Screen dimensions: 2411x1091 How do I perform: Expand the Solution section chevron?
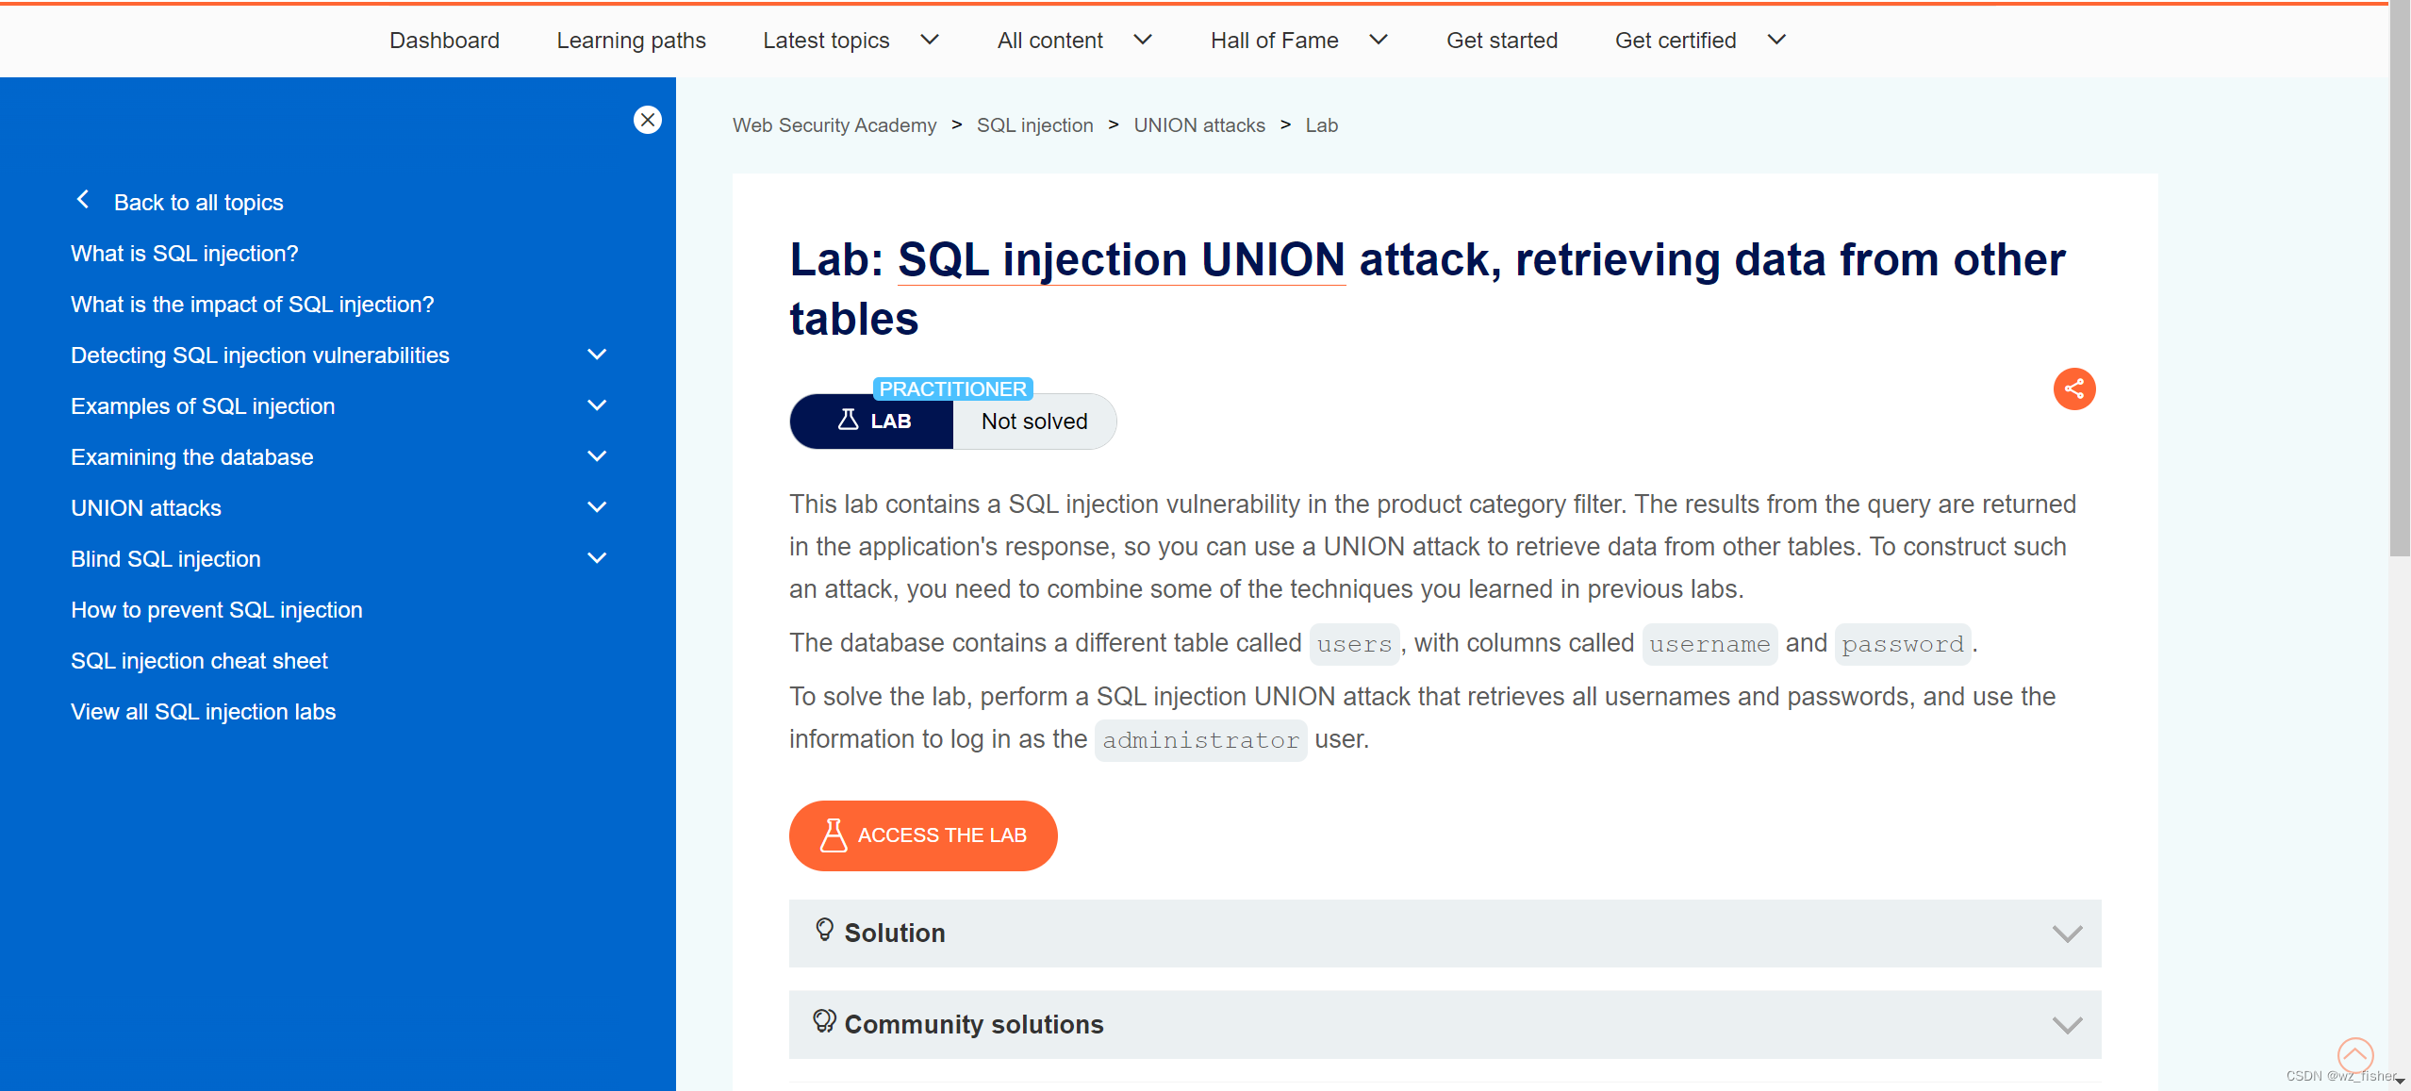pyautogui.click(x=2066, y=934)
